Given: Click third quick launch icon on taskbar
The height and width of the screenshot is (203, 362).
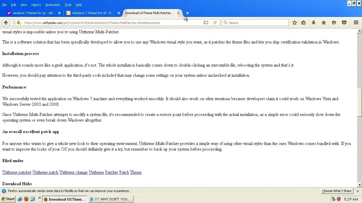Looking at the screenshot, I should [x=33, y=199].
